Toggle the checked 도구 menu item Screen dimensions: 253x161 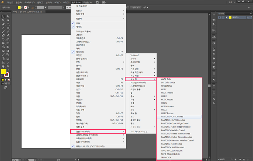click(x=98, y=23)
